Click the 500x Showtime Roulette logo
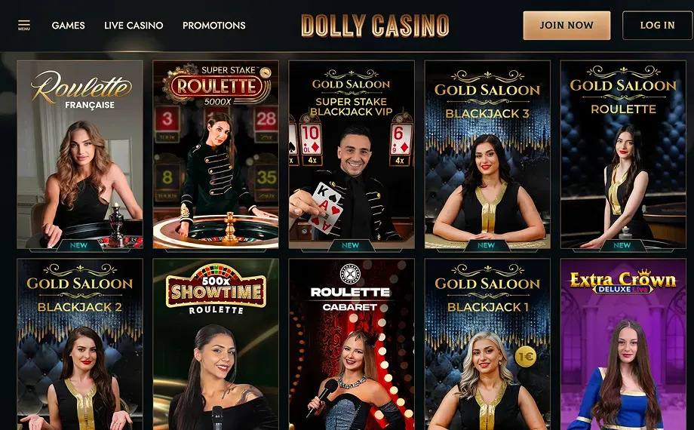The width and height of the screenshot is (694, 430). [216, 289]
